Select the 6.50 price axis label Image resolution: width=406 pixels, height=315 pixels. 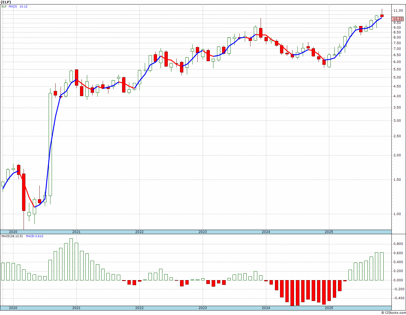tap(397, 55)
